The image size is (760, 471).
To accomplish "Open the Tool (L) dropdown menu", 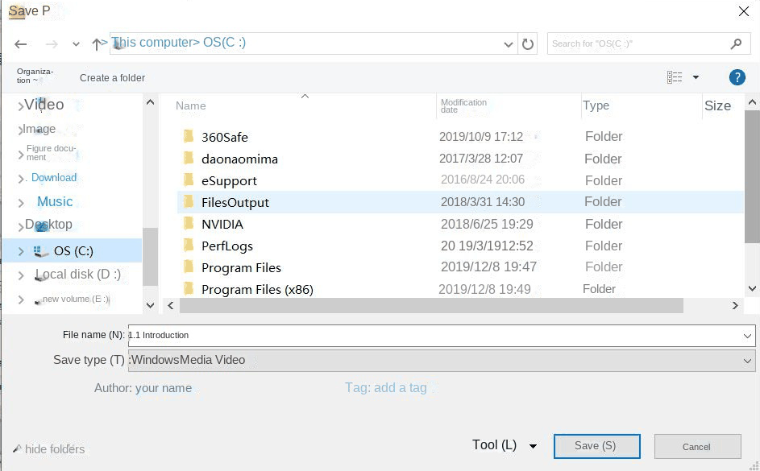I will [x=533, y=446].
